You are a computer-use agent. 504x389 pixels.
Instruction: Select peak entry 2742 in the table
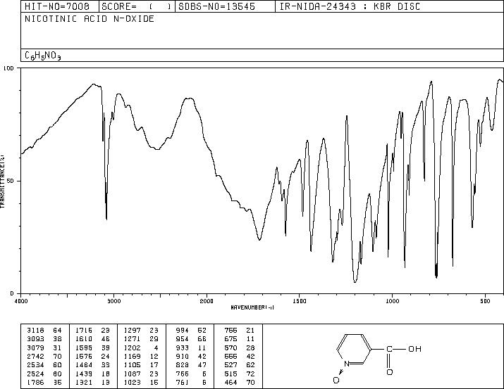pyautogui.click(x=36, y=356)
